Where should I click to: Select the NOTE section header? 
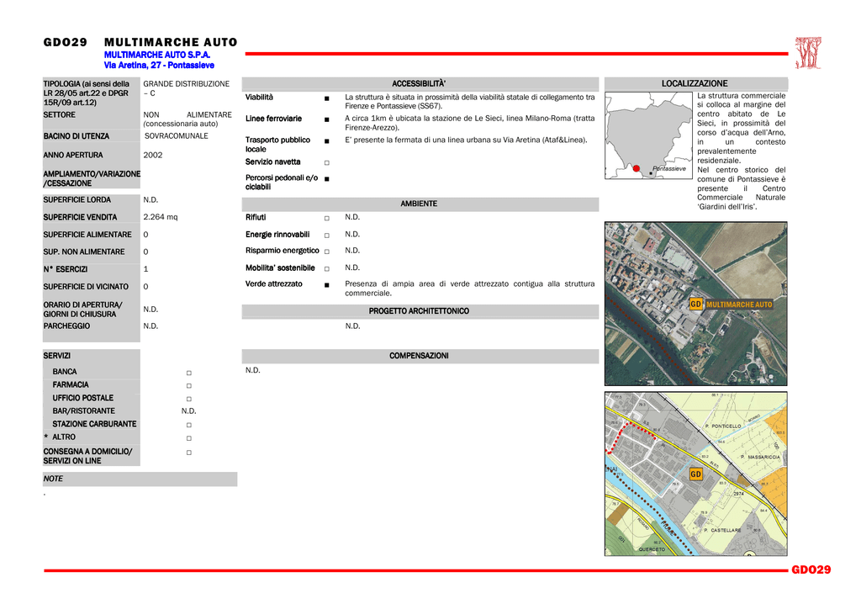(140, 479)
